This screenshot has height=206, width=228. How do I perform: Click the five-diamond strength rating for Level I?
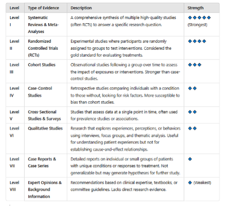point(199,18)
